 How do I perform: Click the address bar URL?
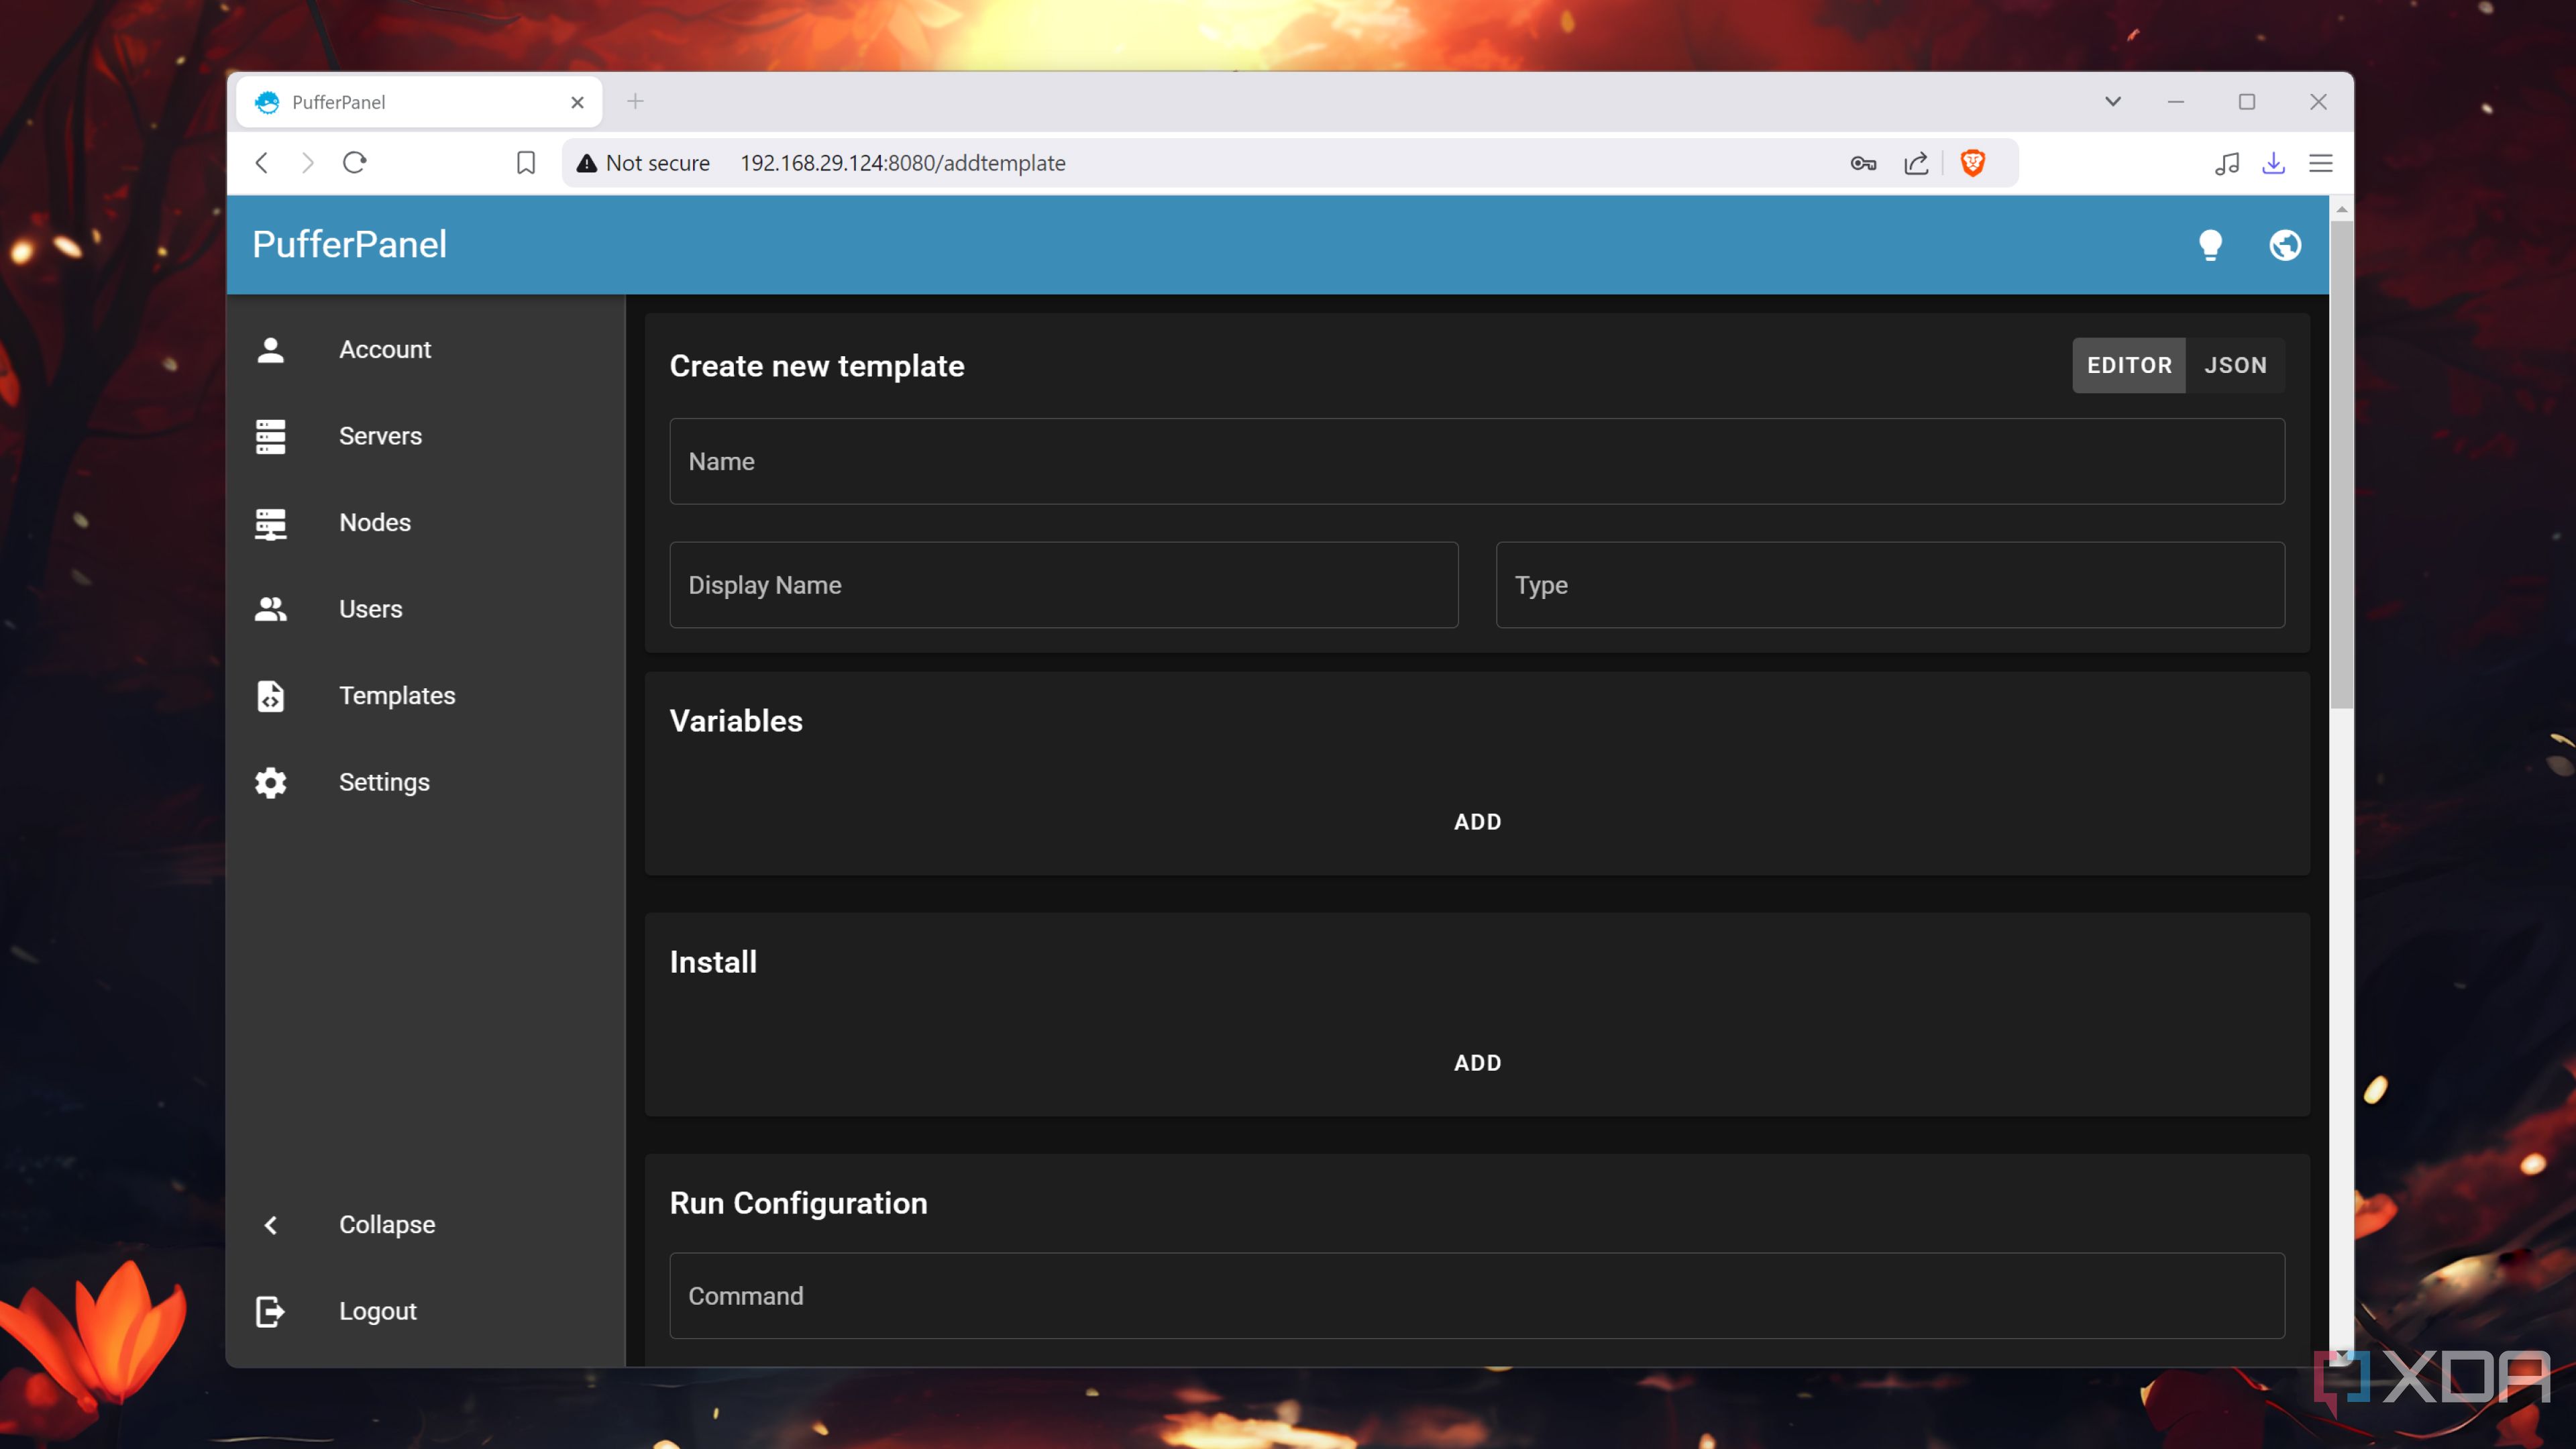click(x=902, y=163)
